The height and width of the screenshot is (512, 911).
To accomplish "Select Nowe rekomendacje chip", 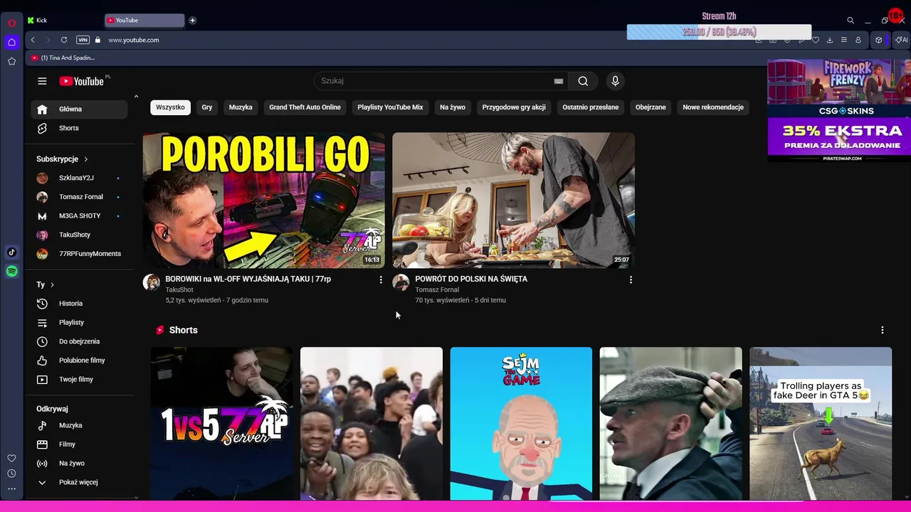I will (713, 107).
